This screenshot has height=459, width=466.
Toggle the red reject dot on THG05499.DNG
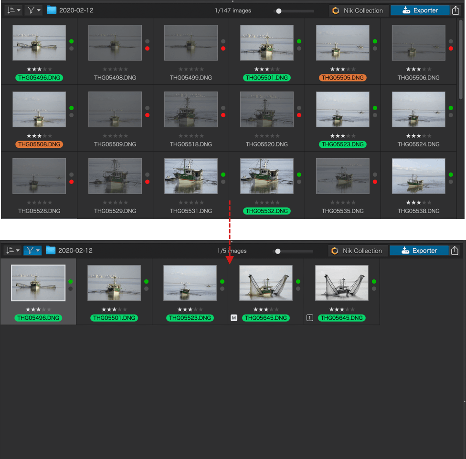(x=223, y=49)
